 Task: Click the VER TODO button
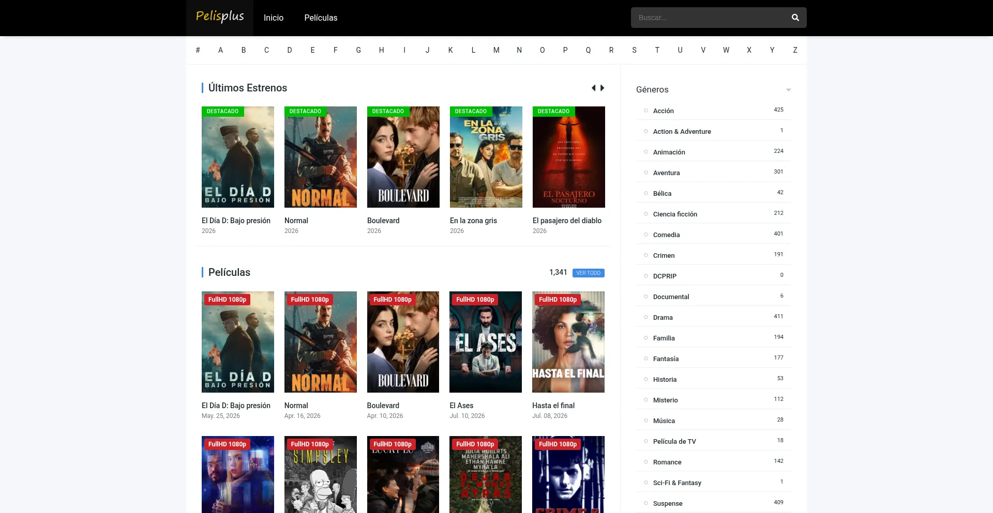tap(589, 273)
